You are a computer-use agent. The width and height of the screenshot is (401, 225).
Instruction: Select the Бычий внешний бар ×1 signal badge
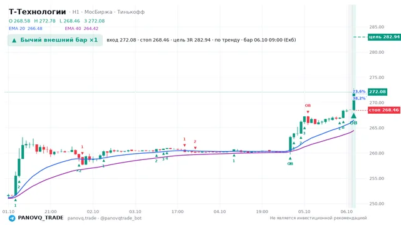(x=55, y=40)
